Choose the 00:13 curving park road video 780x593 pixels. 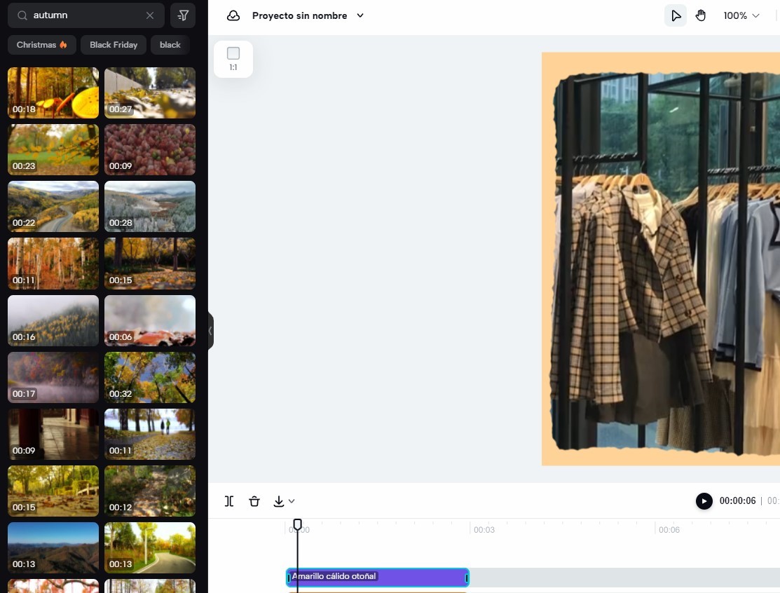[150, 547]
